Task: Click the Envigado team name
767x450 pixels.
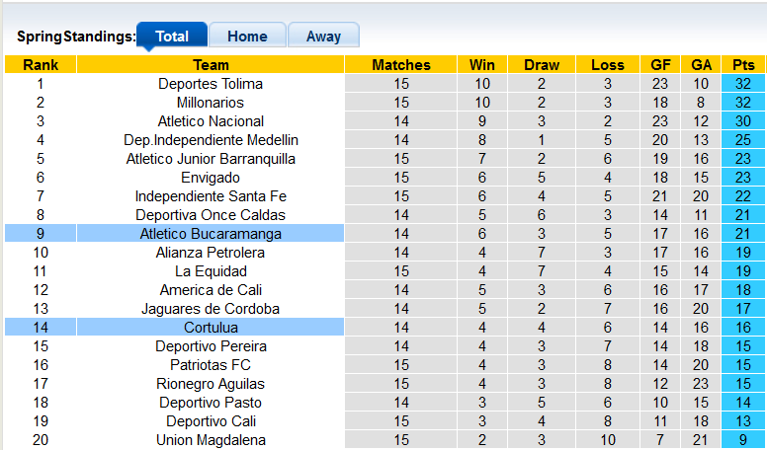Action: tap(211, 178)
